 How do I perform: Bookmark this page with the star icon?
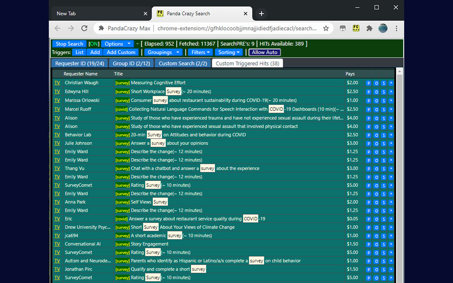326,28
